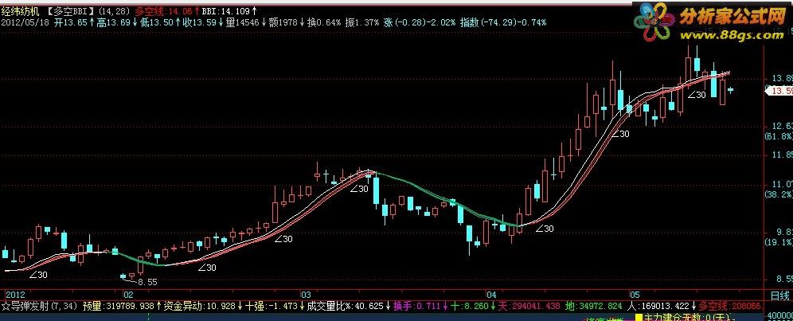Click the (38.2%) retracement label
Screen dimensions: 793x321
pyautogui.click(x=779, y=194)
